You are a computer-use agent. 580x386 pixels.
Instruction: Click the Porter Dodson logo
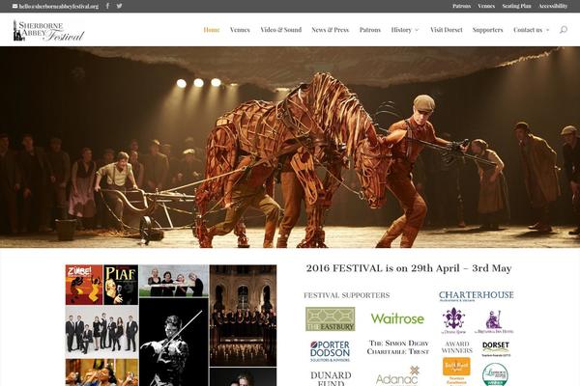pos(330,350)
